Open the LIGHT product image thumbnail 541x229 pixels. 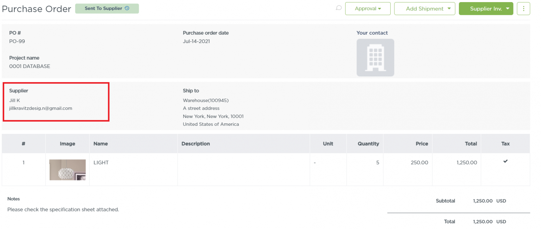click(x=67, y=169)
